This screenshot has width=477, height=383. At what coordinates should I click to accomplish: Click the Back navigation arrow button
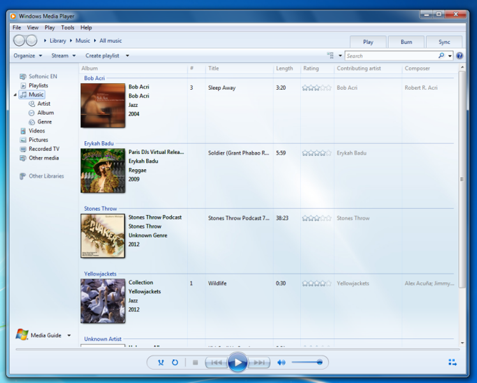[x=19, y=41]
